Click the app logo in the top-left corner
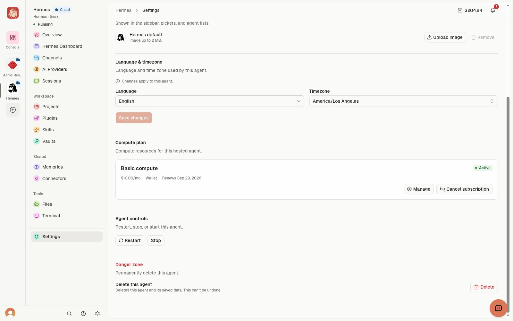The width and height of the screenshot is (513, 321). click(x=13, y=13)
